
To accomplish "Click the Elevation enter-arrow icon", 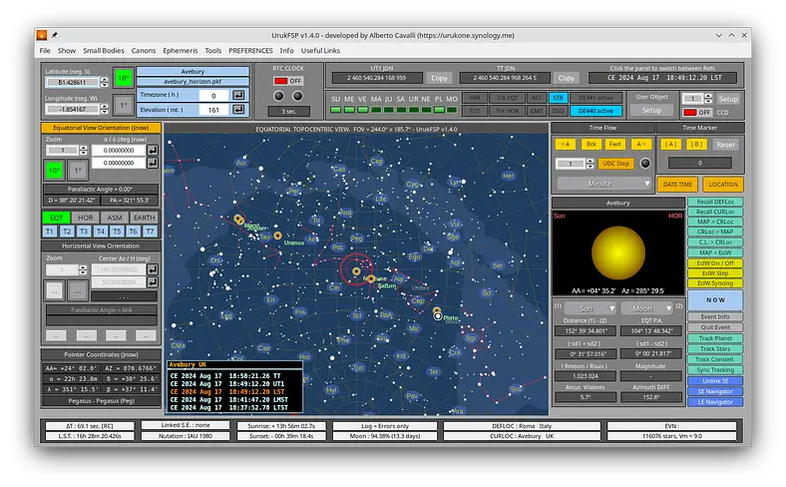I will pos(237,110).
